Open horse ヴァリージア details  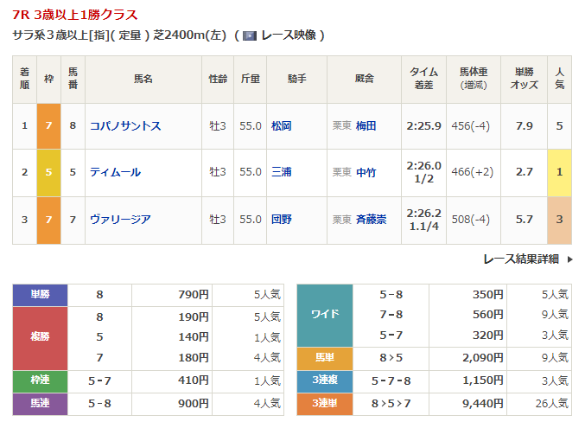click(x=120, y=219)
